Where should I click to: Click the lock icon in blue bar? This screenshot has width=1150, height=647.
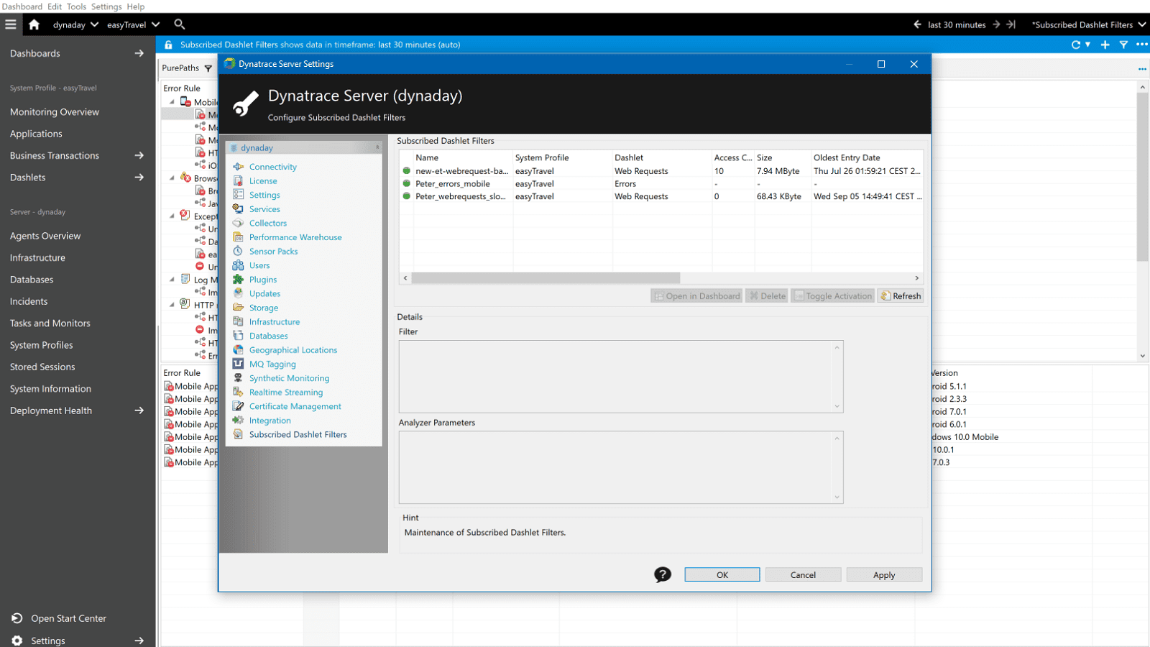pyautogui.click(x=168, y=45)
